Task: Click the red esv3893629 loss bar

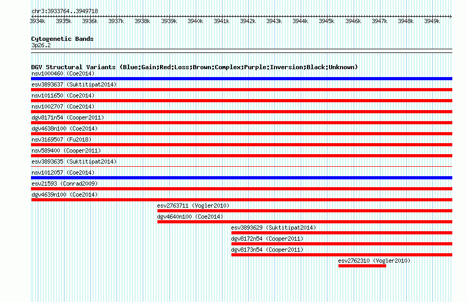Action: click(342, 233)
